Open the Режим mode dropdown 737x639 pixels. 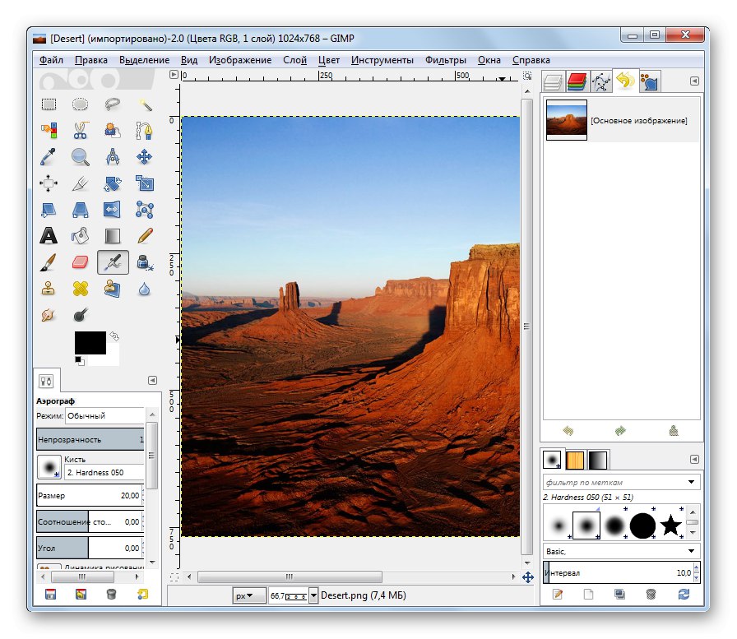point(104,416)
